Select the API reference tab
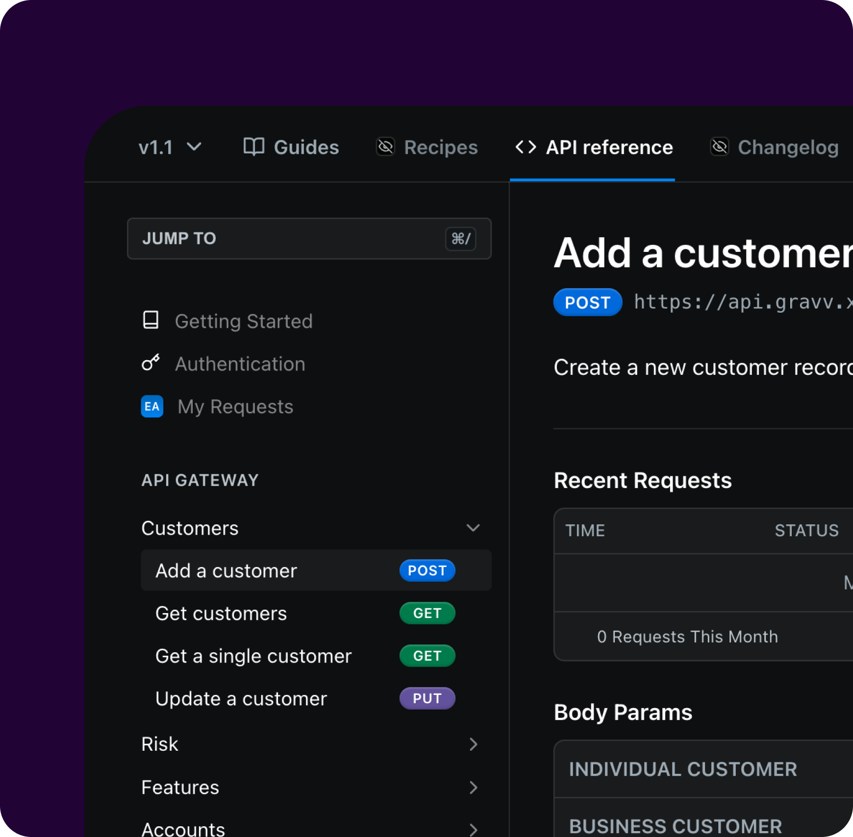The image size is (853, 837). (x=594, y=147)
